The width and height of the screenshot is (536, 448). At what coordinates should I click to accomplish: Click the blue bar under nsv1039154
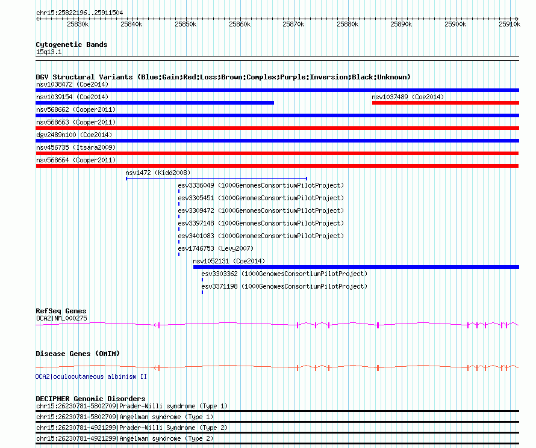[155, 103]
